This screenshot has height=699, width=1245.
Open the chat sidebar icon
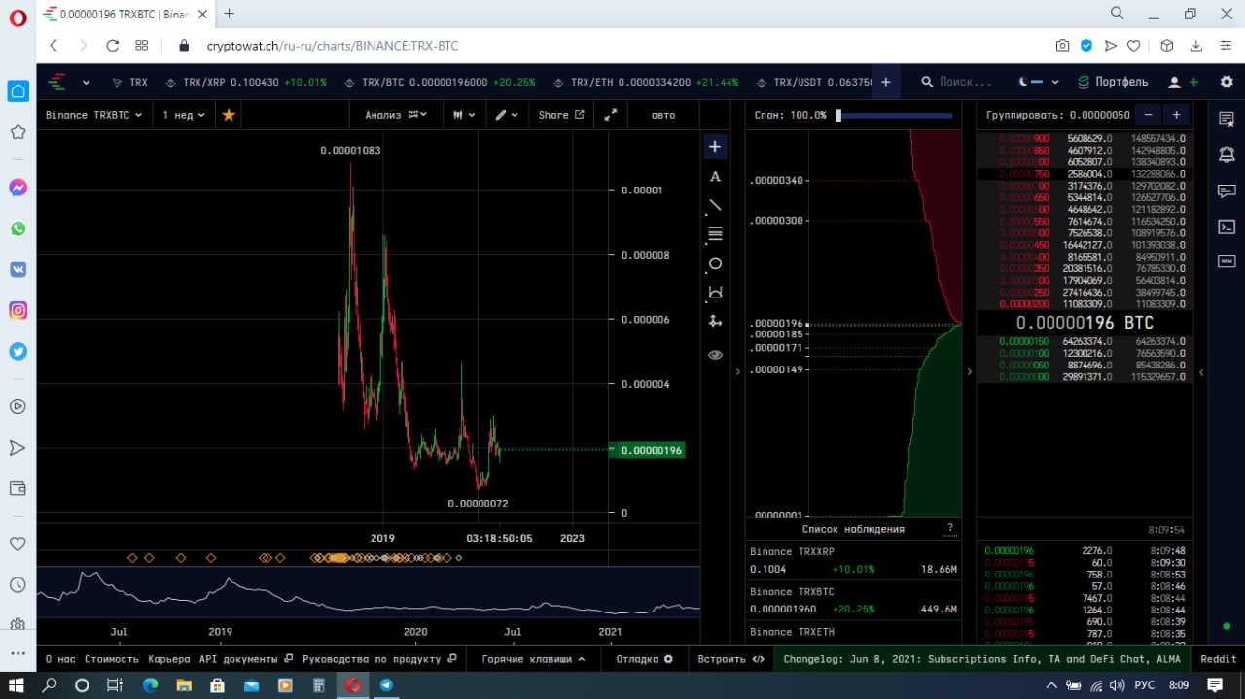(x=1227, y=191)
